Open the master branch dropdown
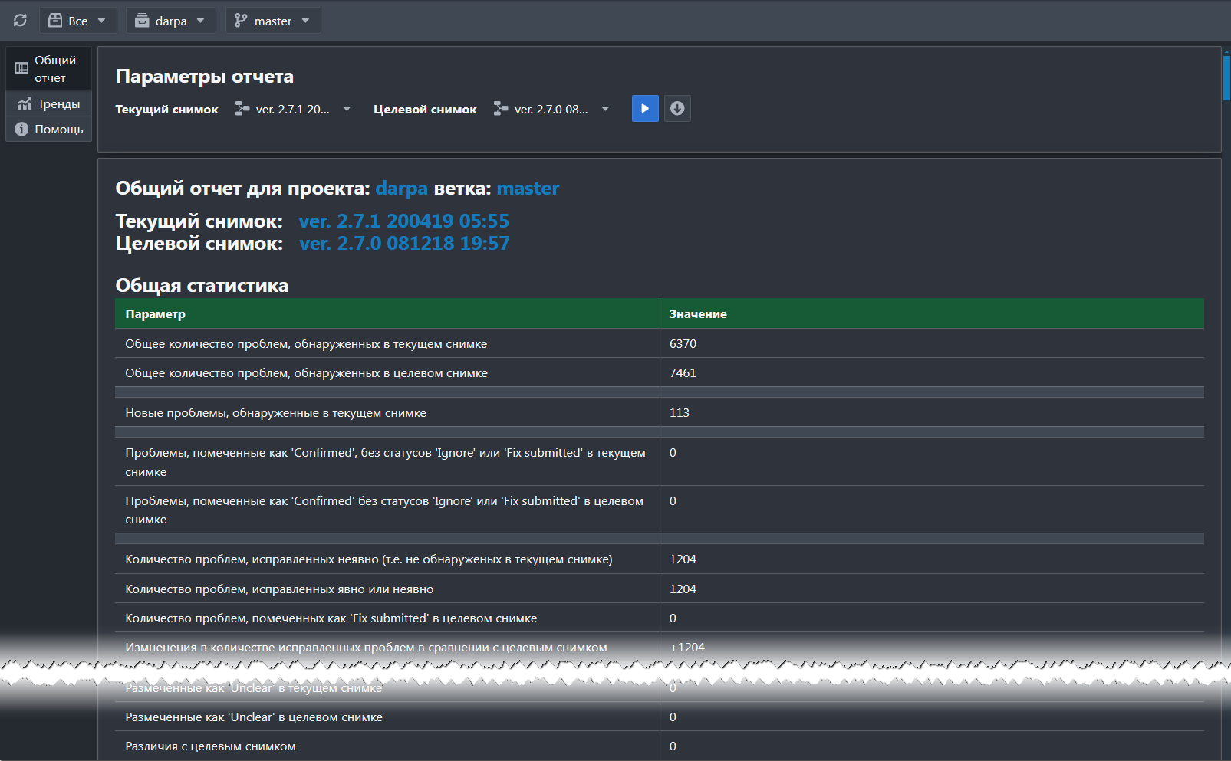This screenshot has width=1231, height=761. [x=273, y=21]
